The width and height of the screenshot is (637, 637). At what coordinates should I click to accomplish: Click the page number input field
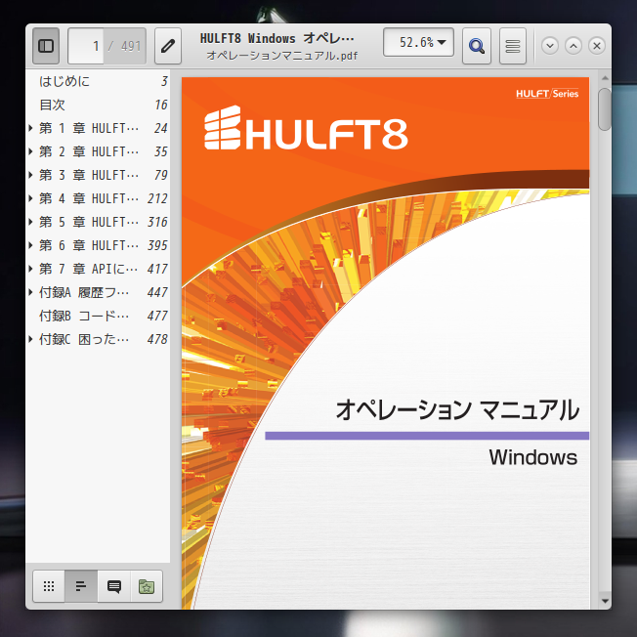(x=86, y=46)
